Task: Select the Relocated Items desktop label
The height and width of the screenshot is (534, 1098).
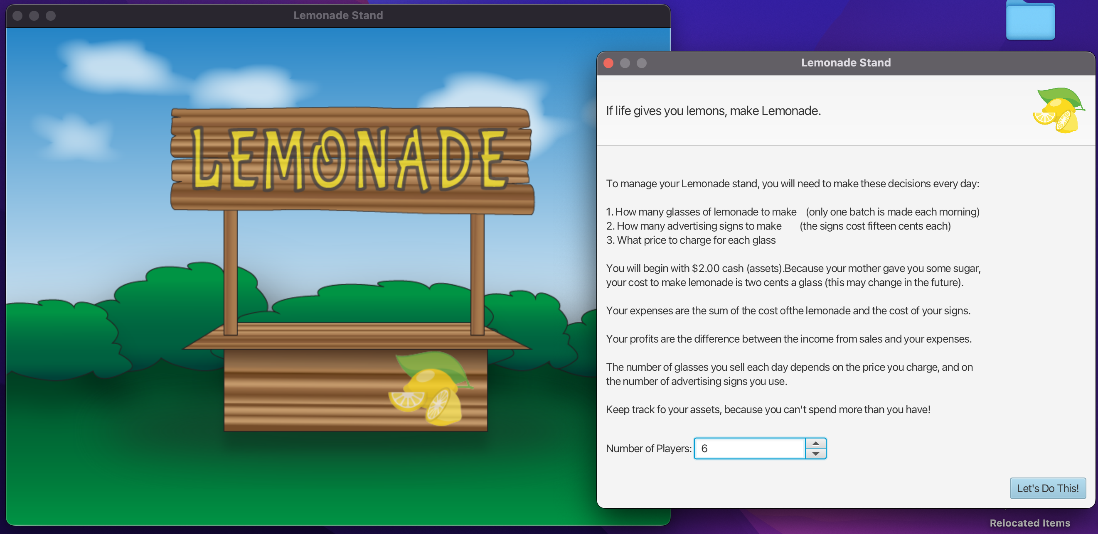Action: pyautogui.click(x=1029, y=523)
